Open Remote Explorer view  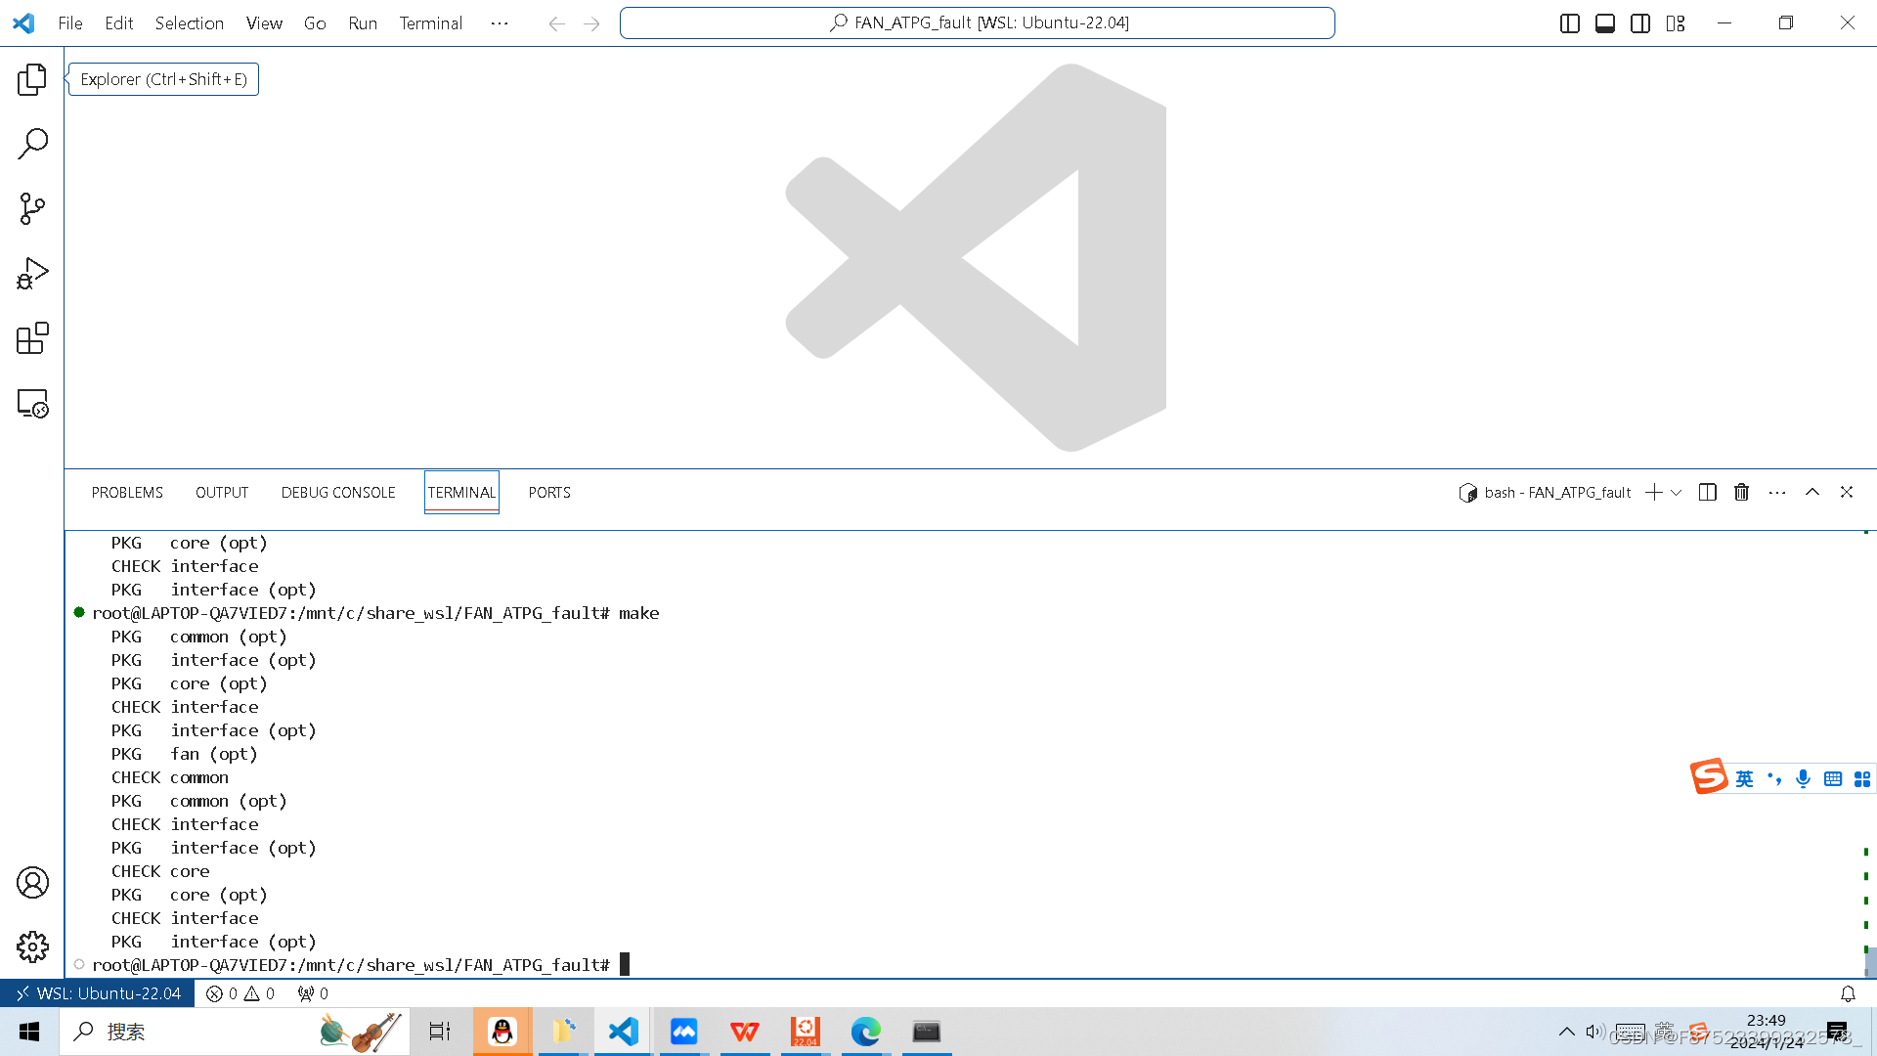coord(32,404)
